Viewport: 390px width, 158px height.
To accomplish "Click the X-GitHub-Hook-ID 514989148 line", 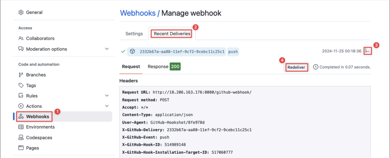I will tap(154, 145).
